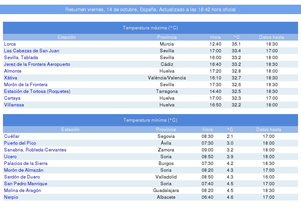301x222 pixels.
Task: Open Sanabria, Robleda-Cervantes station link
Action: click(x=35, y=150)
